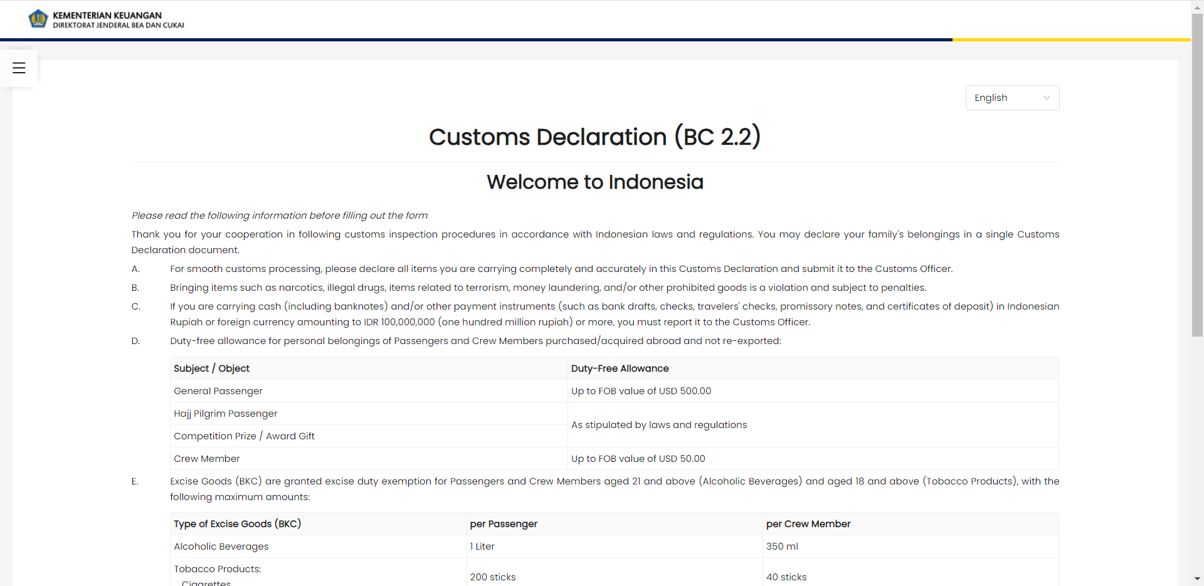Screen dimensions: 1204x586
Task: Open the English language dropdown
Action: coord(1011,98)
